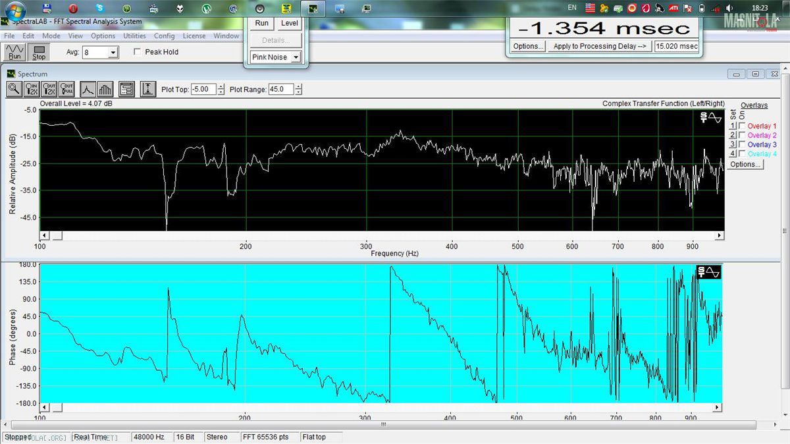Click the 48000 Hz status bar entry

151,437
